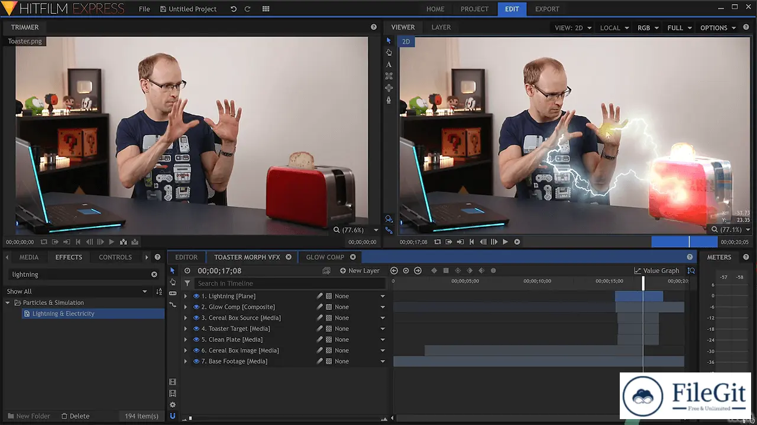
Task: Select the Hand tool in the viewer toolbar
Action: tap(389, 53)
